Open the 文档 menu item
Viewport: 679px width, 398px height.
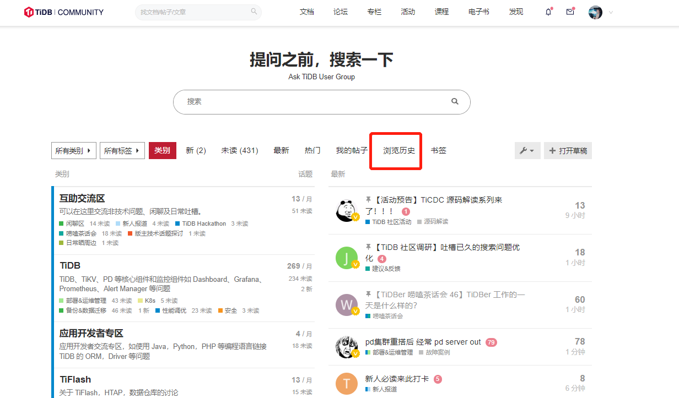[x=307, y=12]
